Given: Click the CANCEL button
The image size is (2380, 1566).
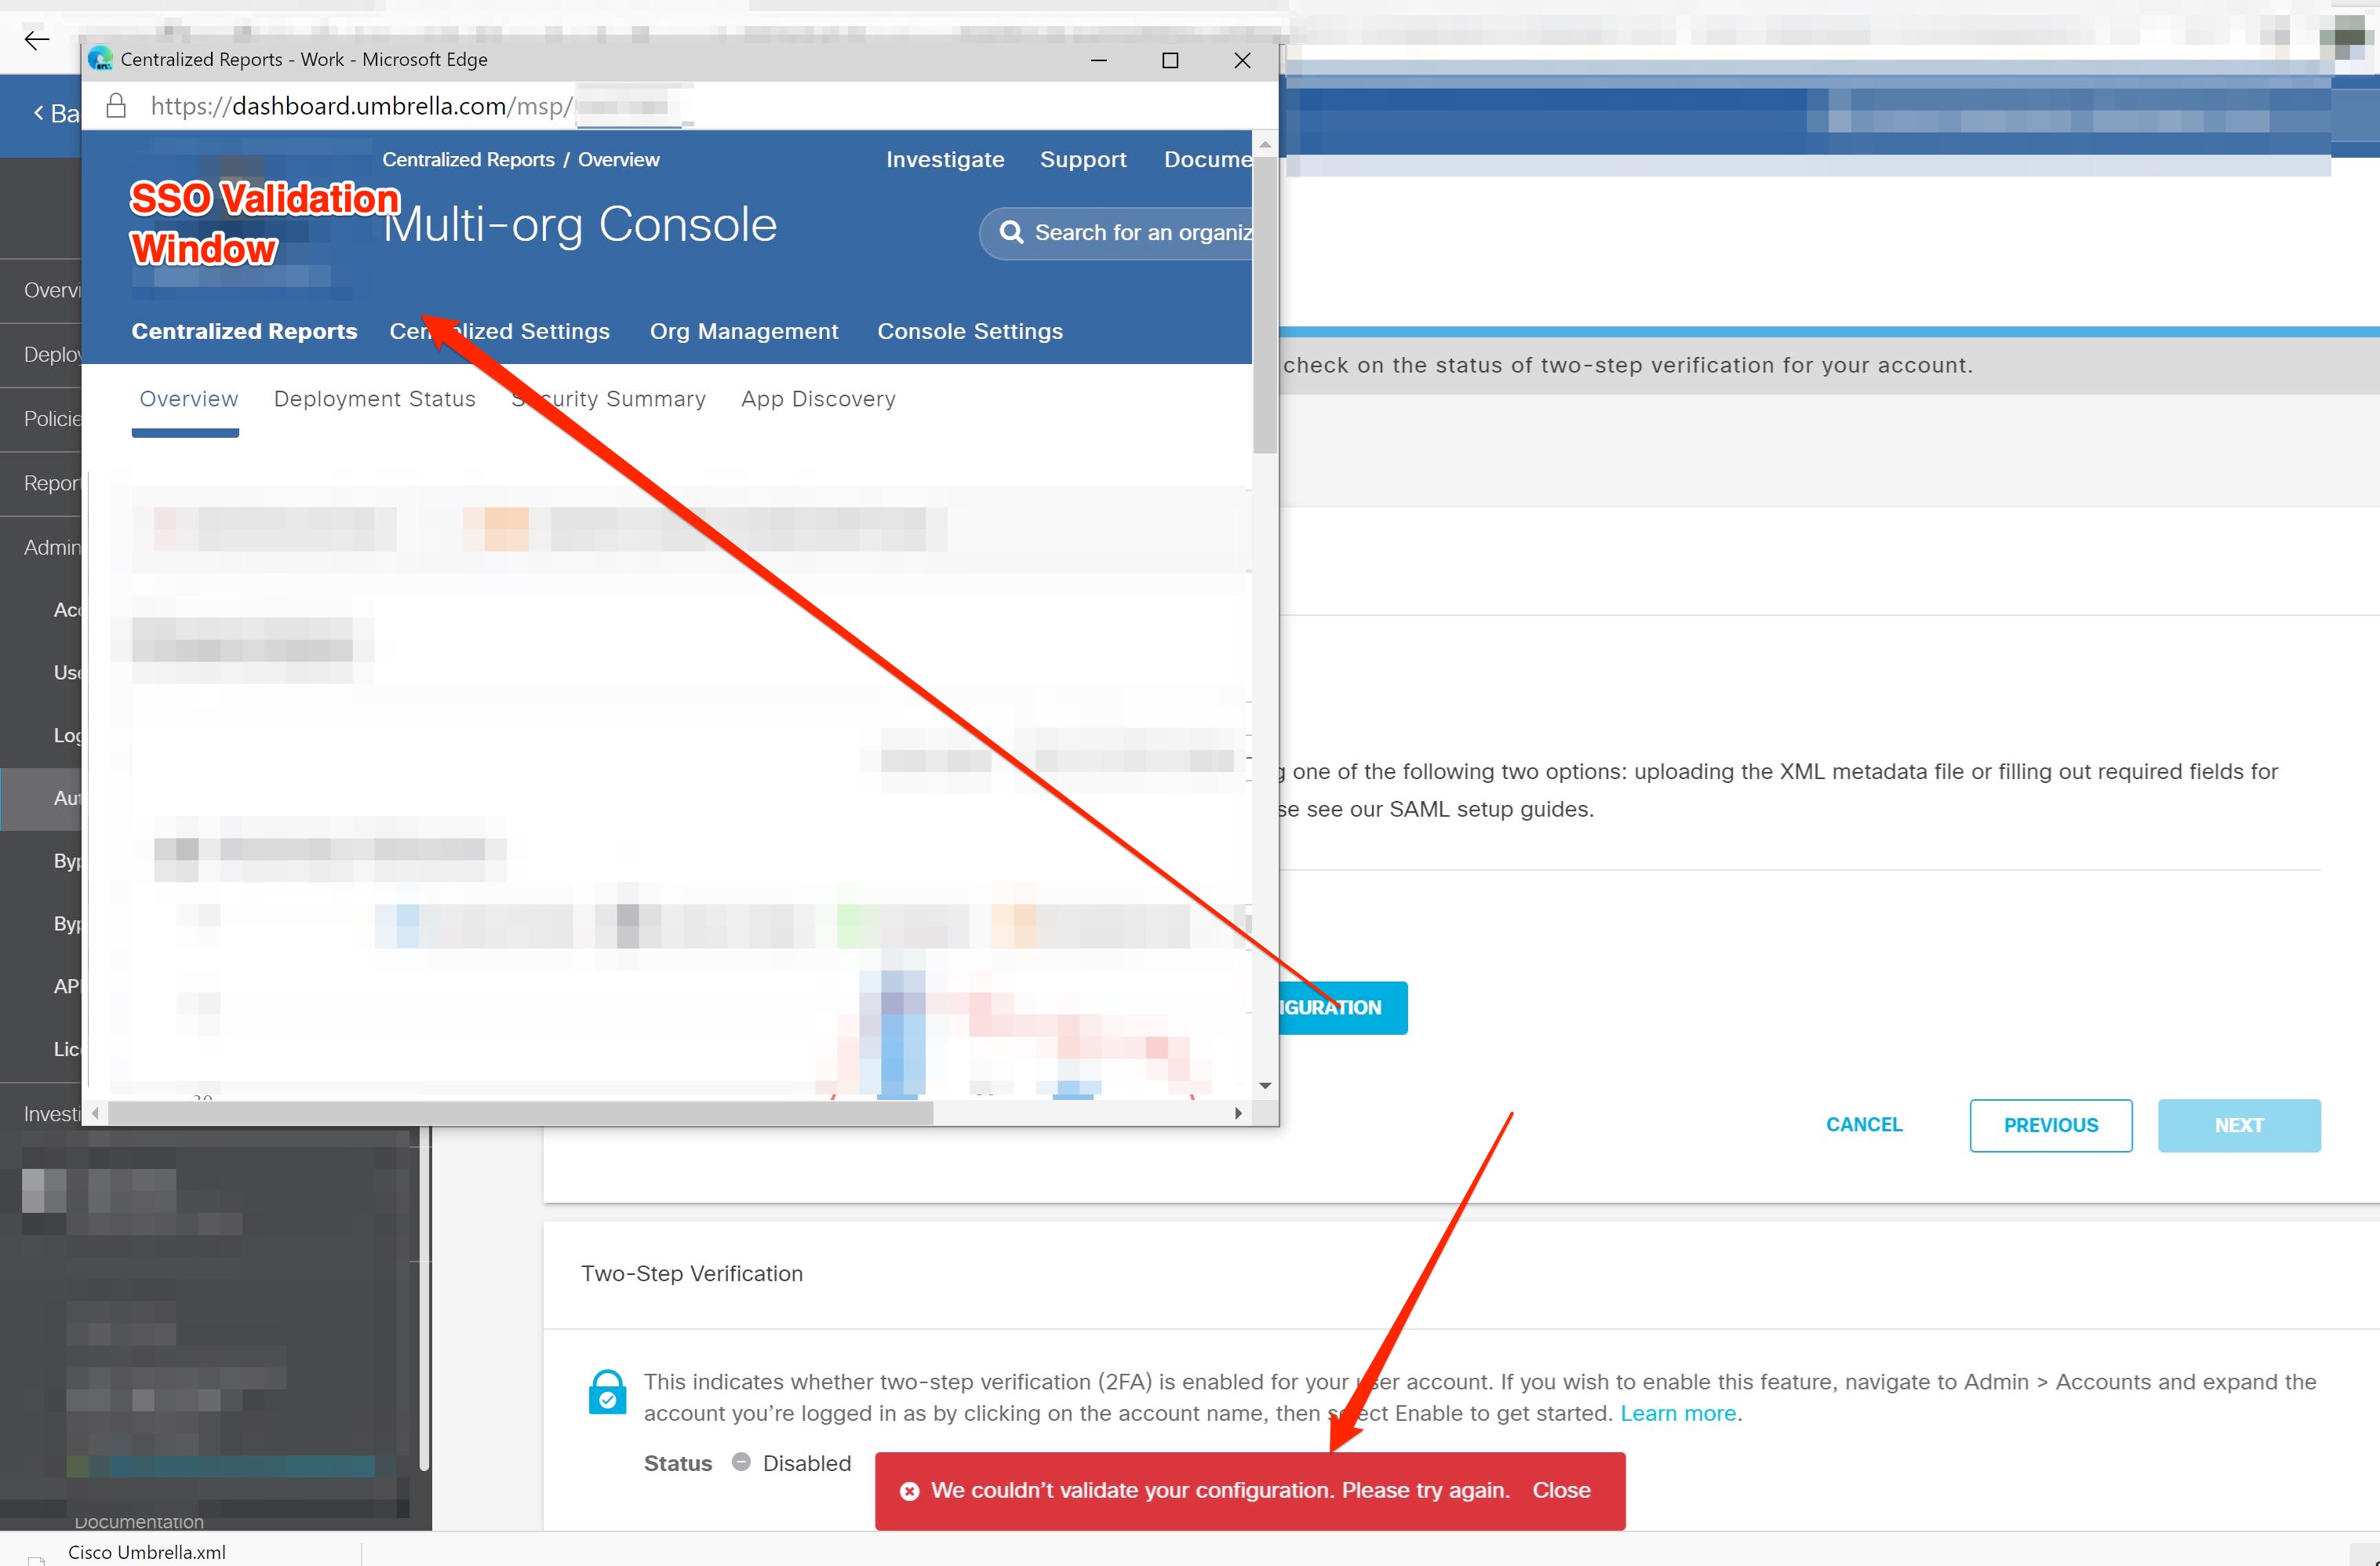Looking at the screenshot, I should pos(1864,1125).
